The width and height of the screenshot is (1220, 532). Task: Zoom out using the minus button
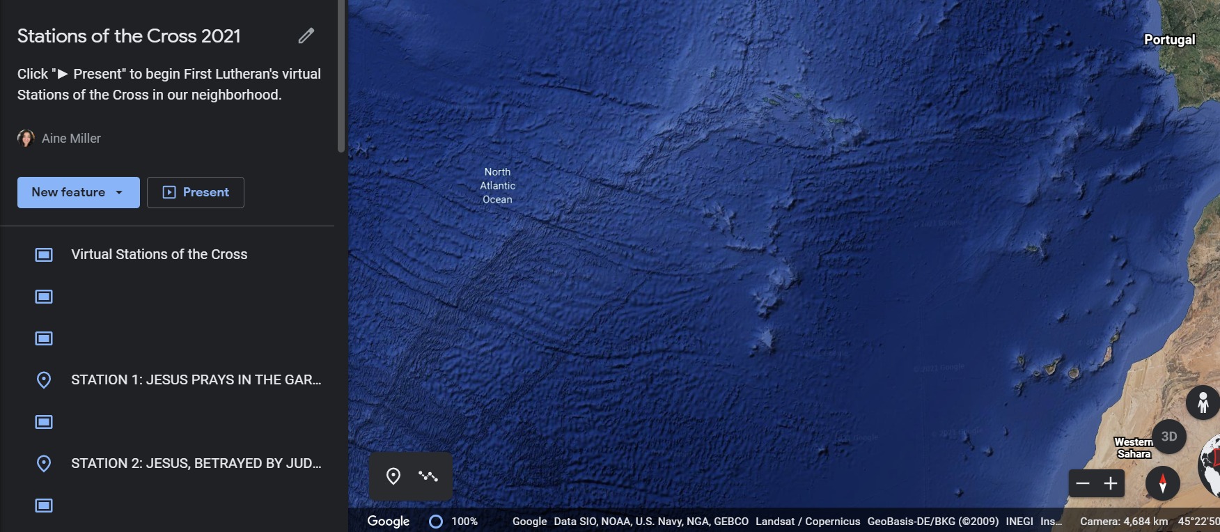coord(1083,483)
